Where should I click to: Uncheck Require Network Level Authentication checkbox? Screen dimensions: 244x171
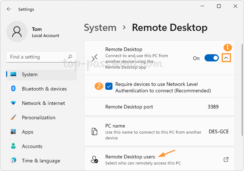tap(109, 86)
